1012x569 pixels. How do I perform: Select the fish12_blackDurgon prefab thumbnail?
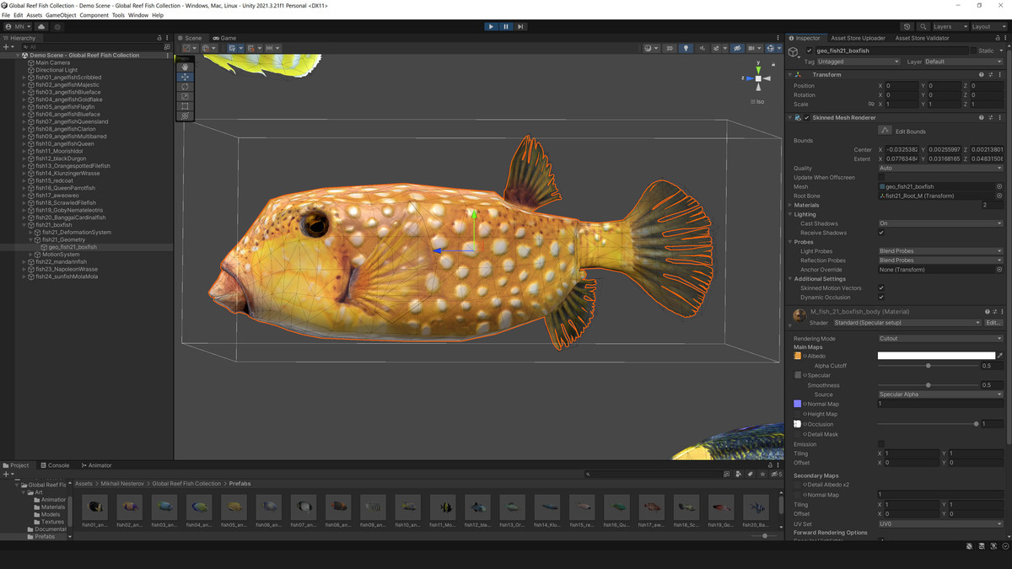pos(476,507)
